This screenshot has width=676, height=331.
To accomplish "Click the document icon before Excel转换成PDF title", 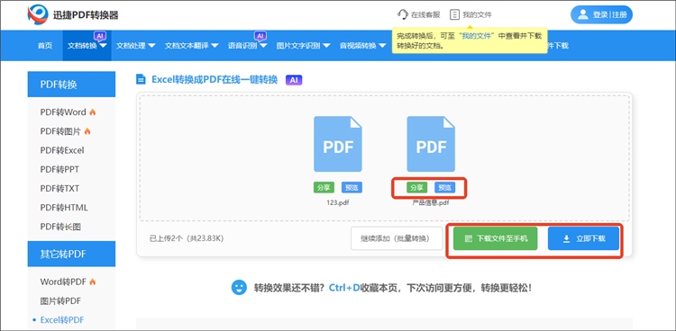I will 141,79.
